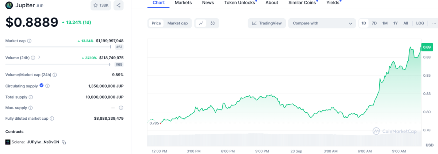Add Jupiter to watchlist via 138K star
438x154 pixels.
(101, 5)
